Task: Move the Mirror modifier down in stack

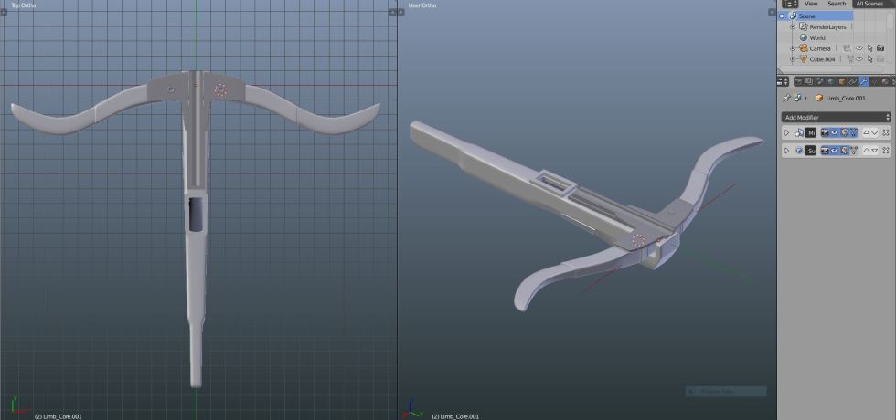Action: [x=875, y=132]
